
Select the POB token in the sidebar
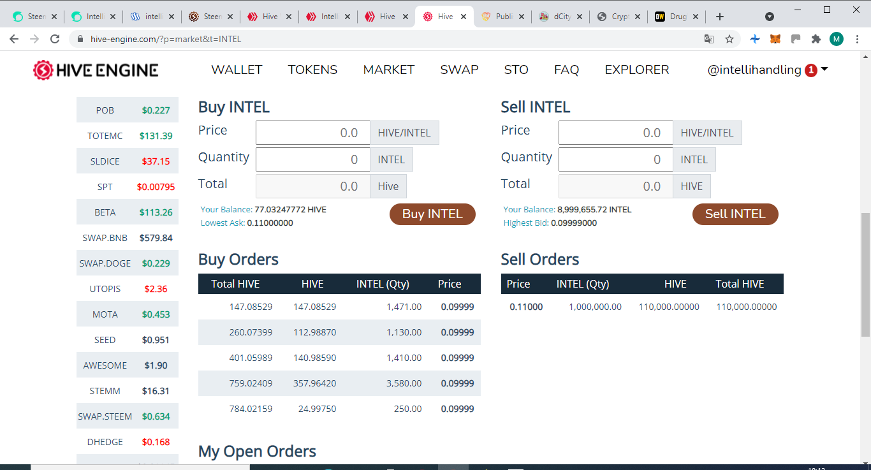(x=128, y=110)
